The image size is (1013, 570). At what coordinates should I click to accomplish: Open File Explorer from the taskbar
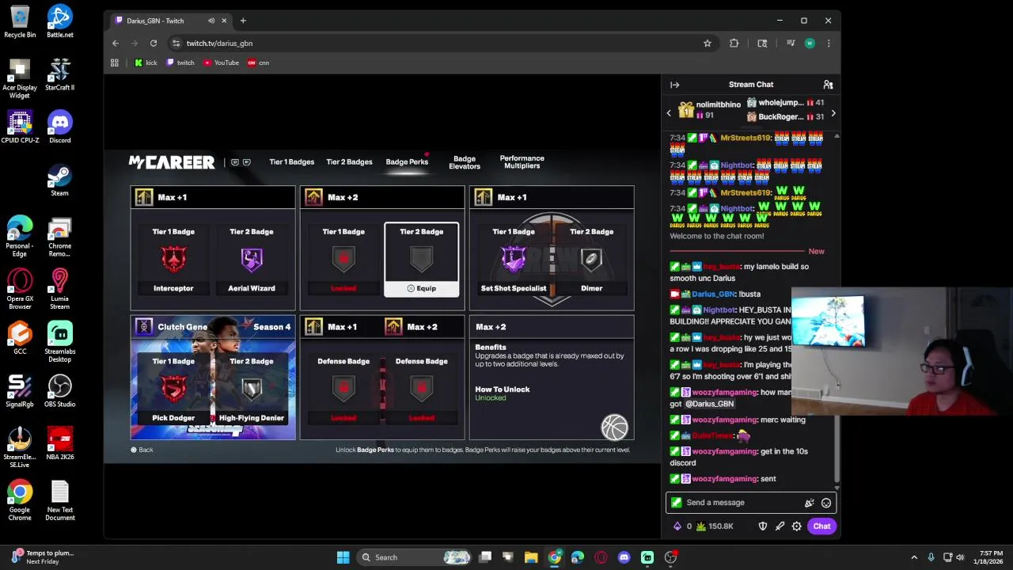coord(531,557)
